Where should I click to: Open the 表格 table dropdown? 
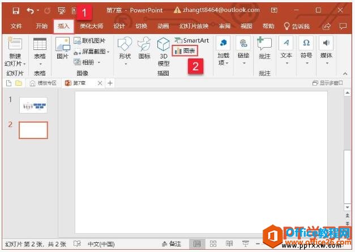click(x=39, y=51)
